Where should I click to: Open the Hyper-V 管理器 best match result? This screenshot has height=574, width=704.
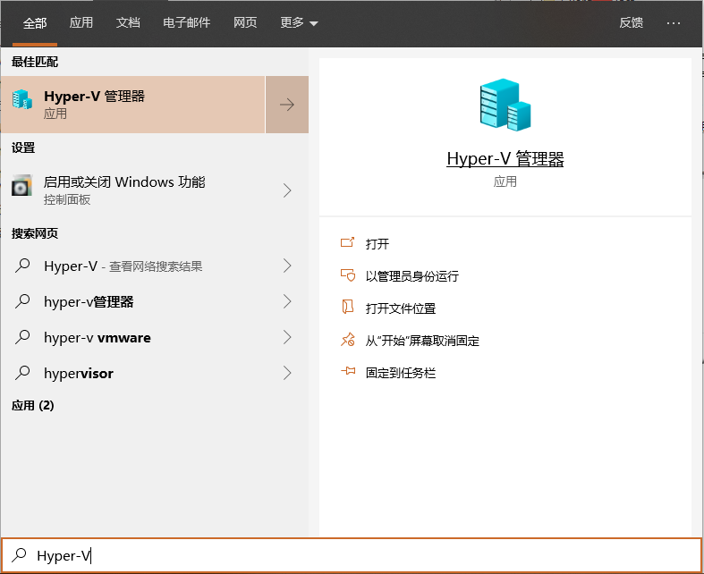[133, 105]
